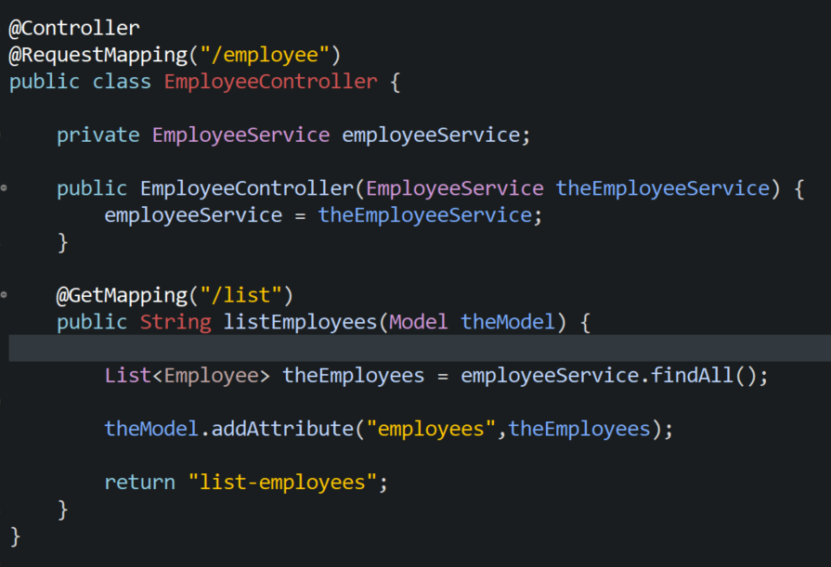Click employeeService field name in private declaration

[x=431, y=135]
